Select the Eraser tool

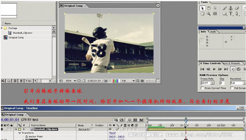(x=237, y=8)
